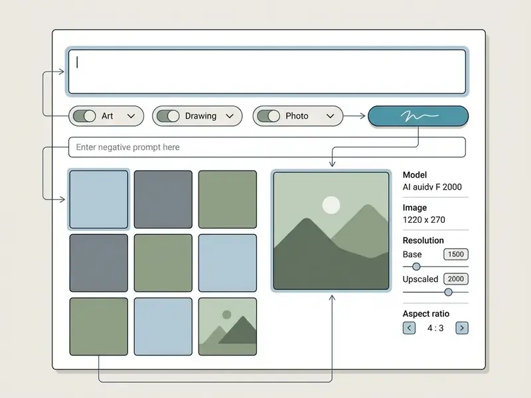Choose the green thumbnail in the bottom row

(98, 326)
